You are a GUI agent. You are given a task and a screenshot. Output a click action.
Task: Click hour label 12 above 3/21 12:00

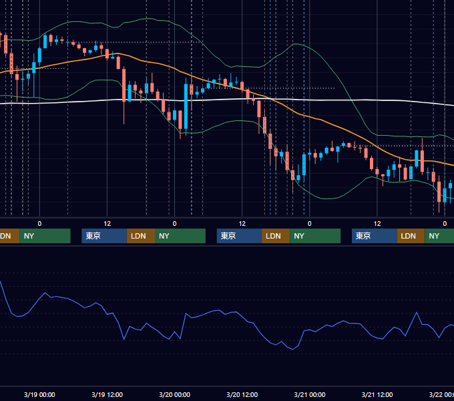pyautogui.click(x=377, y=224)
